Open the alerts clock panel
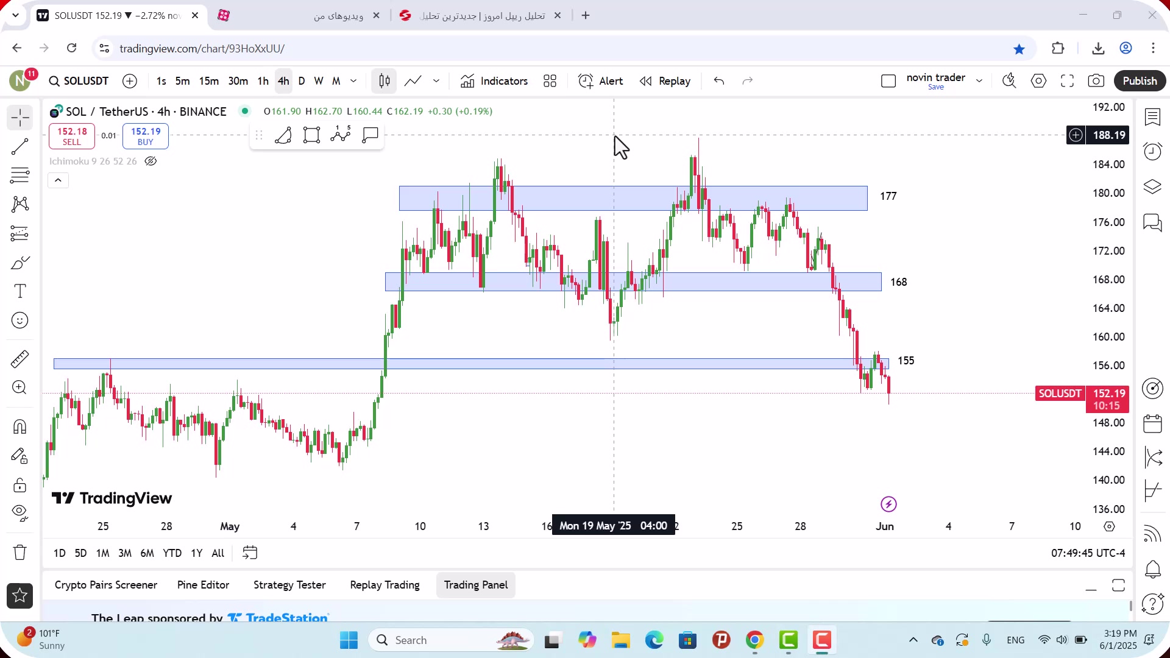1170x658 pixels. click(x=1152, y=151)
